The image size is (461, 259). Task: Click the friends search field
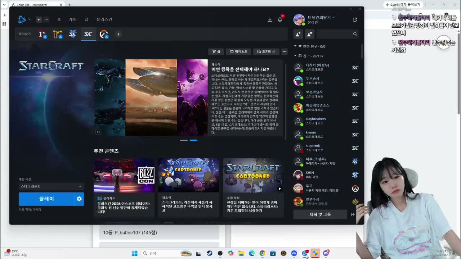click(338, 34)
